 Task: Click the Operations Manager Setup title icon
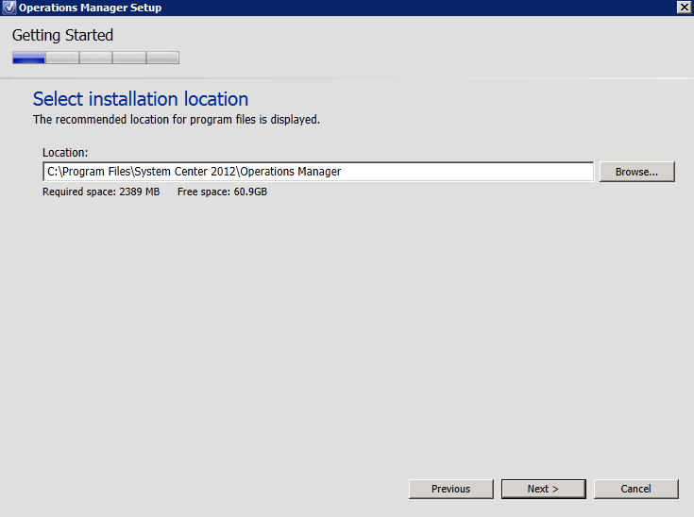(8, 8)
